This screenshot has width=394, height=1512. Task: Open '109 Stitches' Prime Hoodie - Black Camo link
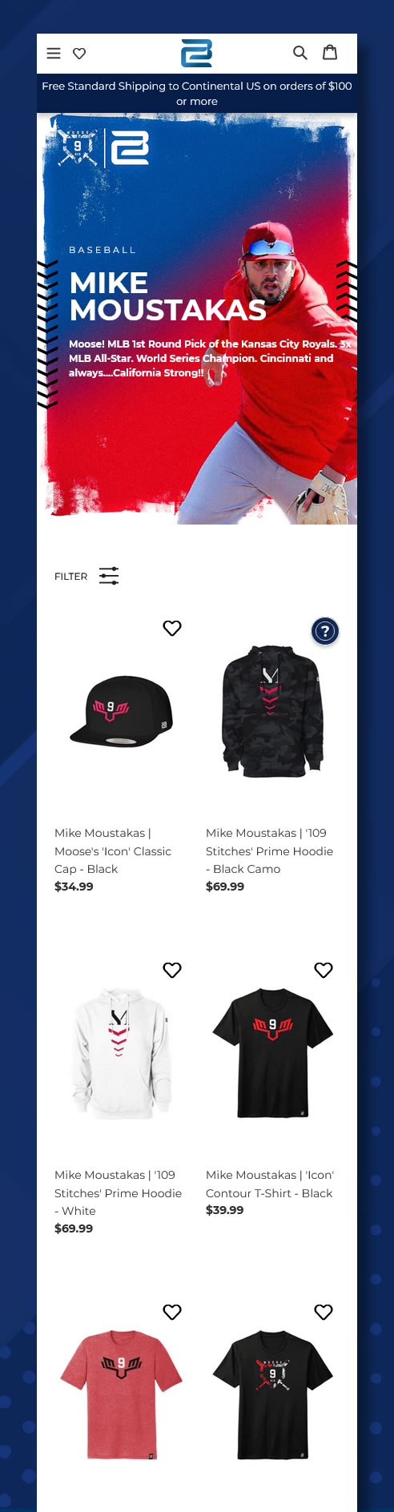(x=269, y=851)
